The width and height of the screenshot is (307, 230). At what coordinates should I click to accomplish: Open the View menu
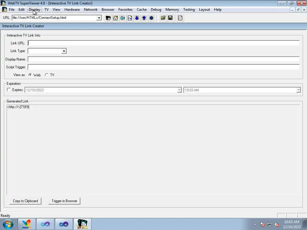56,10
